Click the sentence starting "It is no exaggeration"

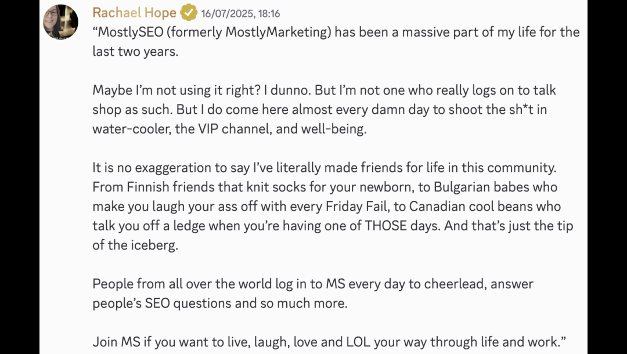coord(325,167)
